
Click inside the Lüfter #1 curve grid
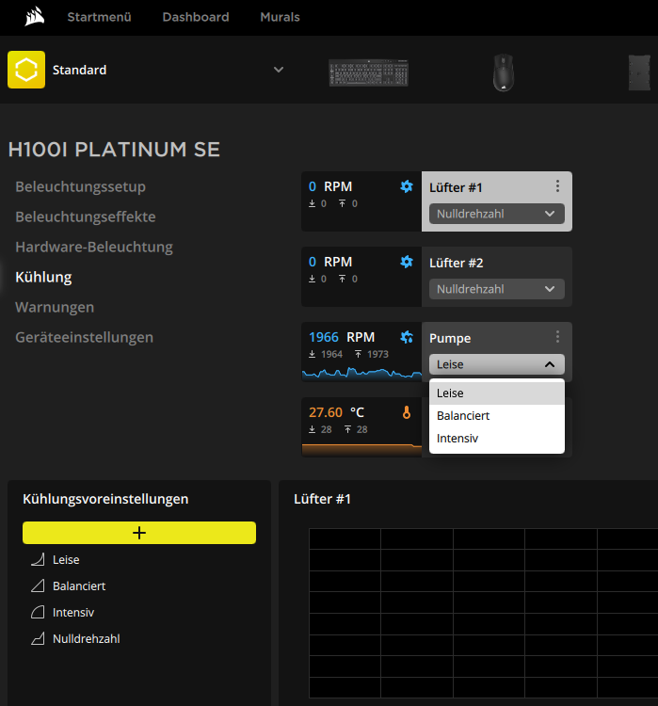483,613
